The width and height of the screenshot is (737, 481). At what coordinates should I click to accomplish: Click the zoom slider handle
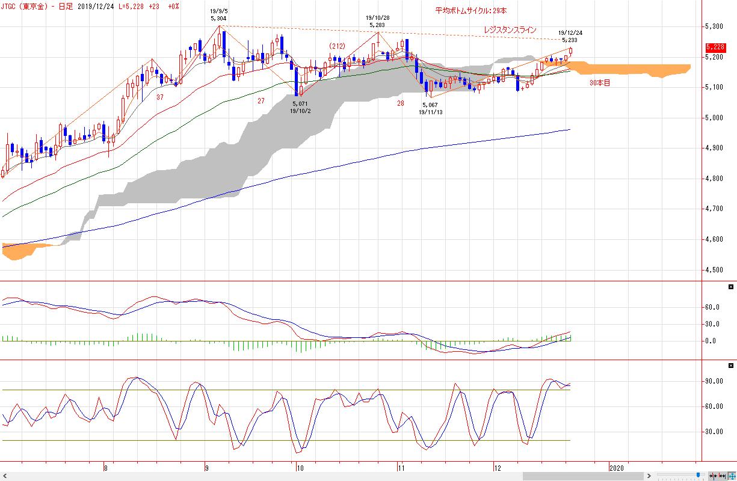tap(698, 475)
